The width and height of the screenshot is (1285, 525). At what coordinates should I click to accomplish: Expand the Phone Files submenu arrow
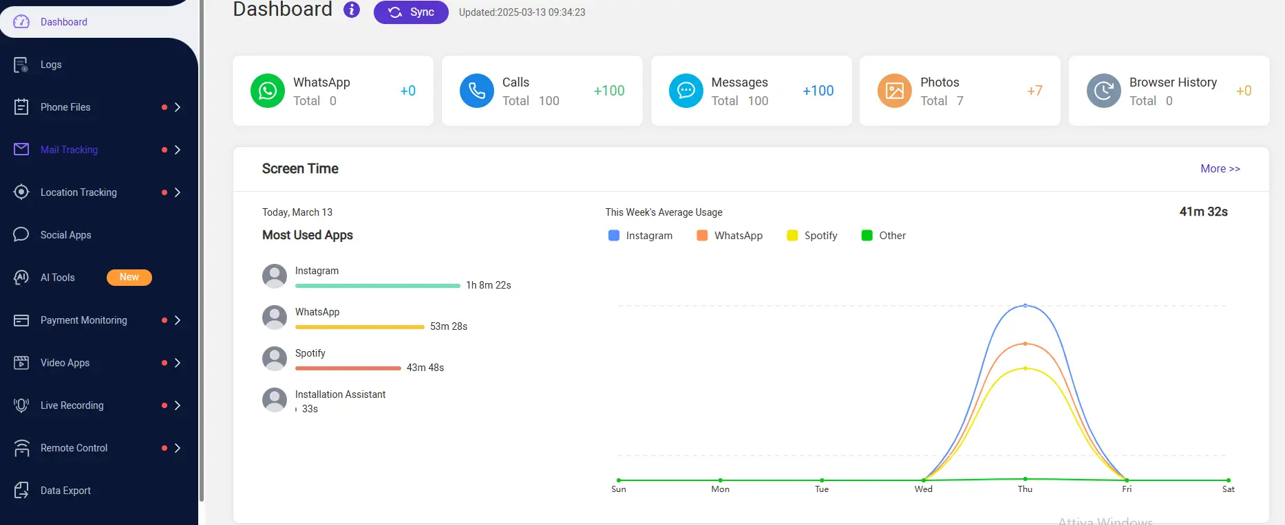(178, 107)
